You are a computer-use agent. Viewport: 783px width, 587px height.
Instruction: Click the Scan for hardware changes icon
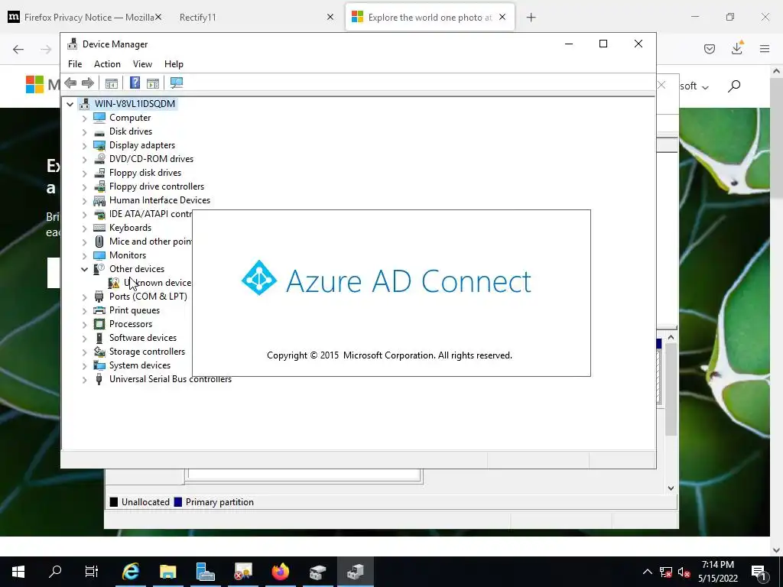(177, 83)
